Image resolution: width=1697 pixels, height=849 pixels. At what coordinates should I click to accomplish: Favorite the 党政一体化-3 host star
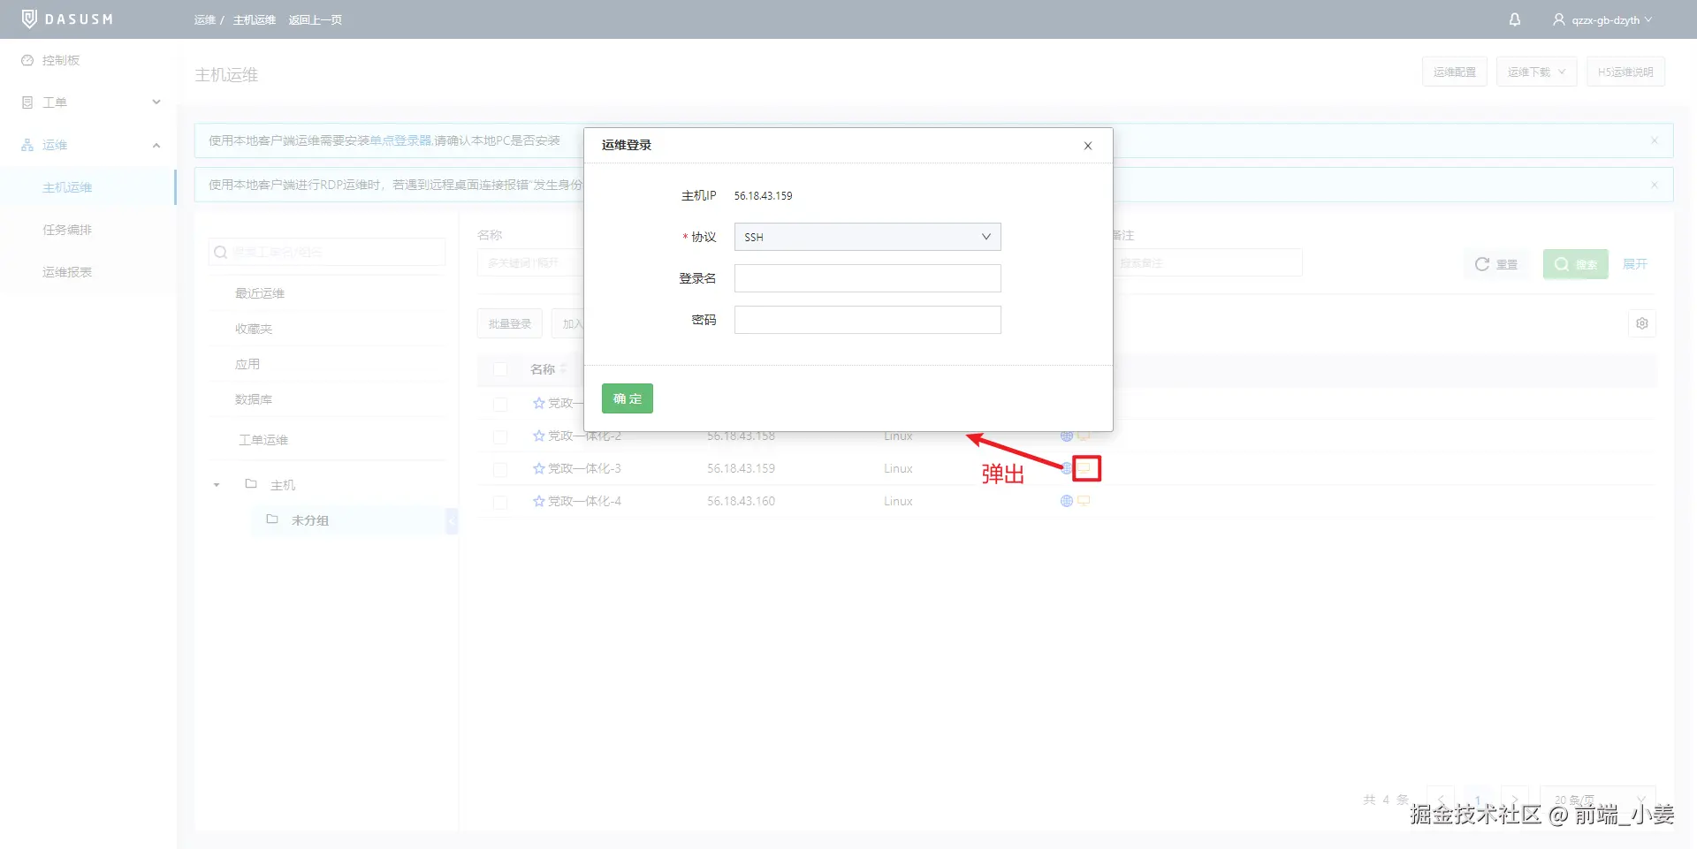coord(539,468)
